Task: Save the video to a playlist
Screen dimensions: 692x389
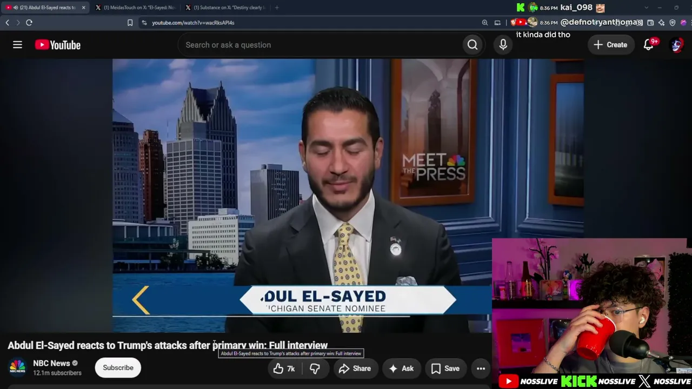Action: coord(445,368)
